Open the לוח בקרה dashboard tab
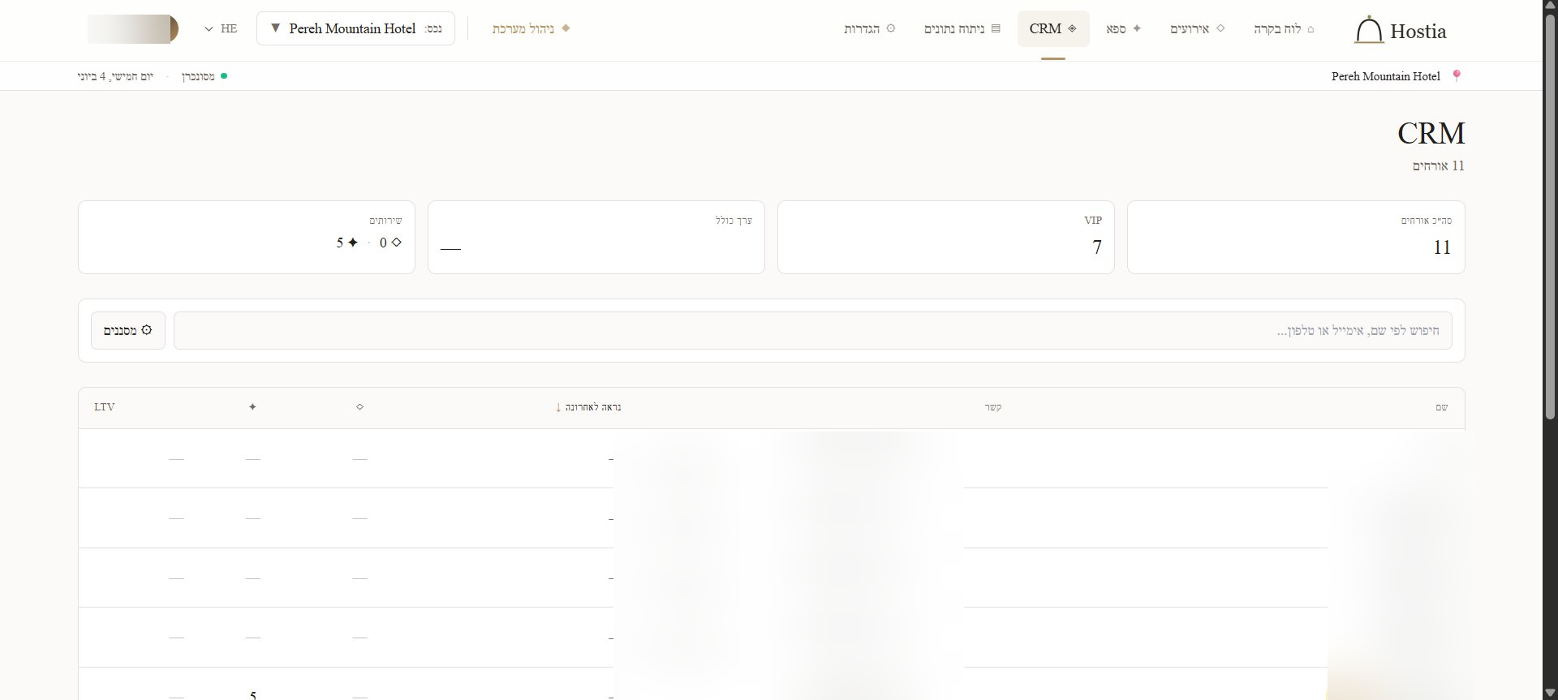 pyautogui.click(x=1284, y=28)
